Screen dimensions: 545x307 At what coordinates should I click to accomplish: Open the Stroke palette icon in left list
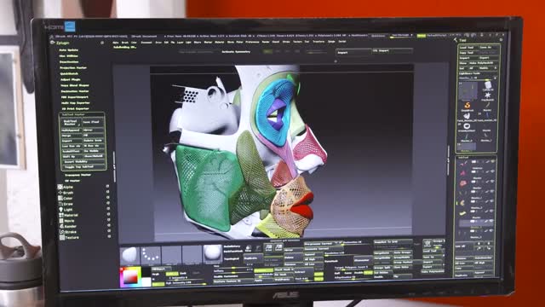click(x=62, y=232)
